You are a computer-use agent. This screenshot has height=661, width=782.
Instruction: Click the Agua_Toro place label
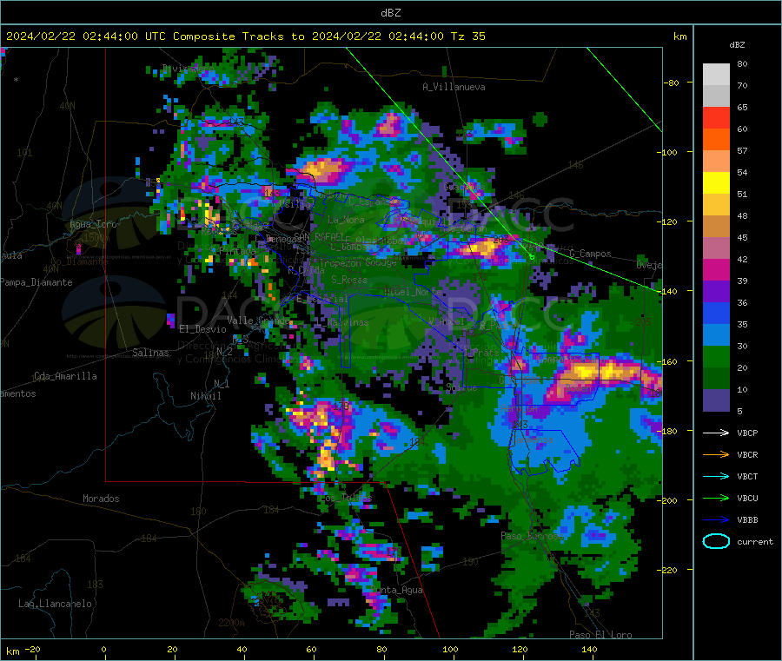click(x=93, y=224)
